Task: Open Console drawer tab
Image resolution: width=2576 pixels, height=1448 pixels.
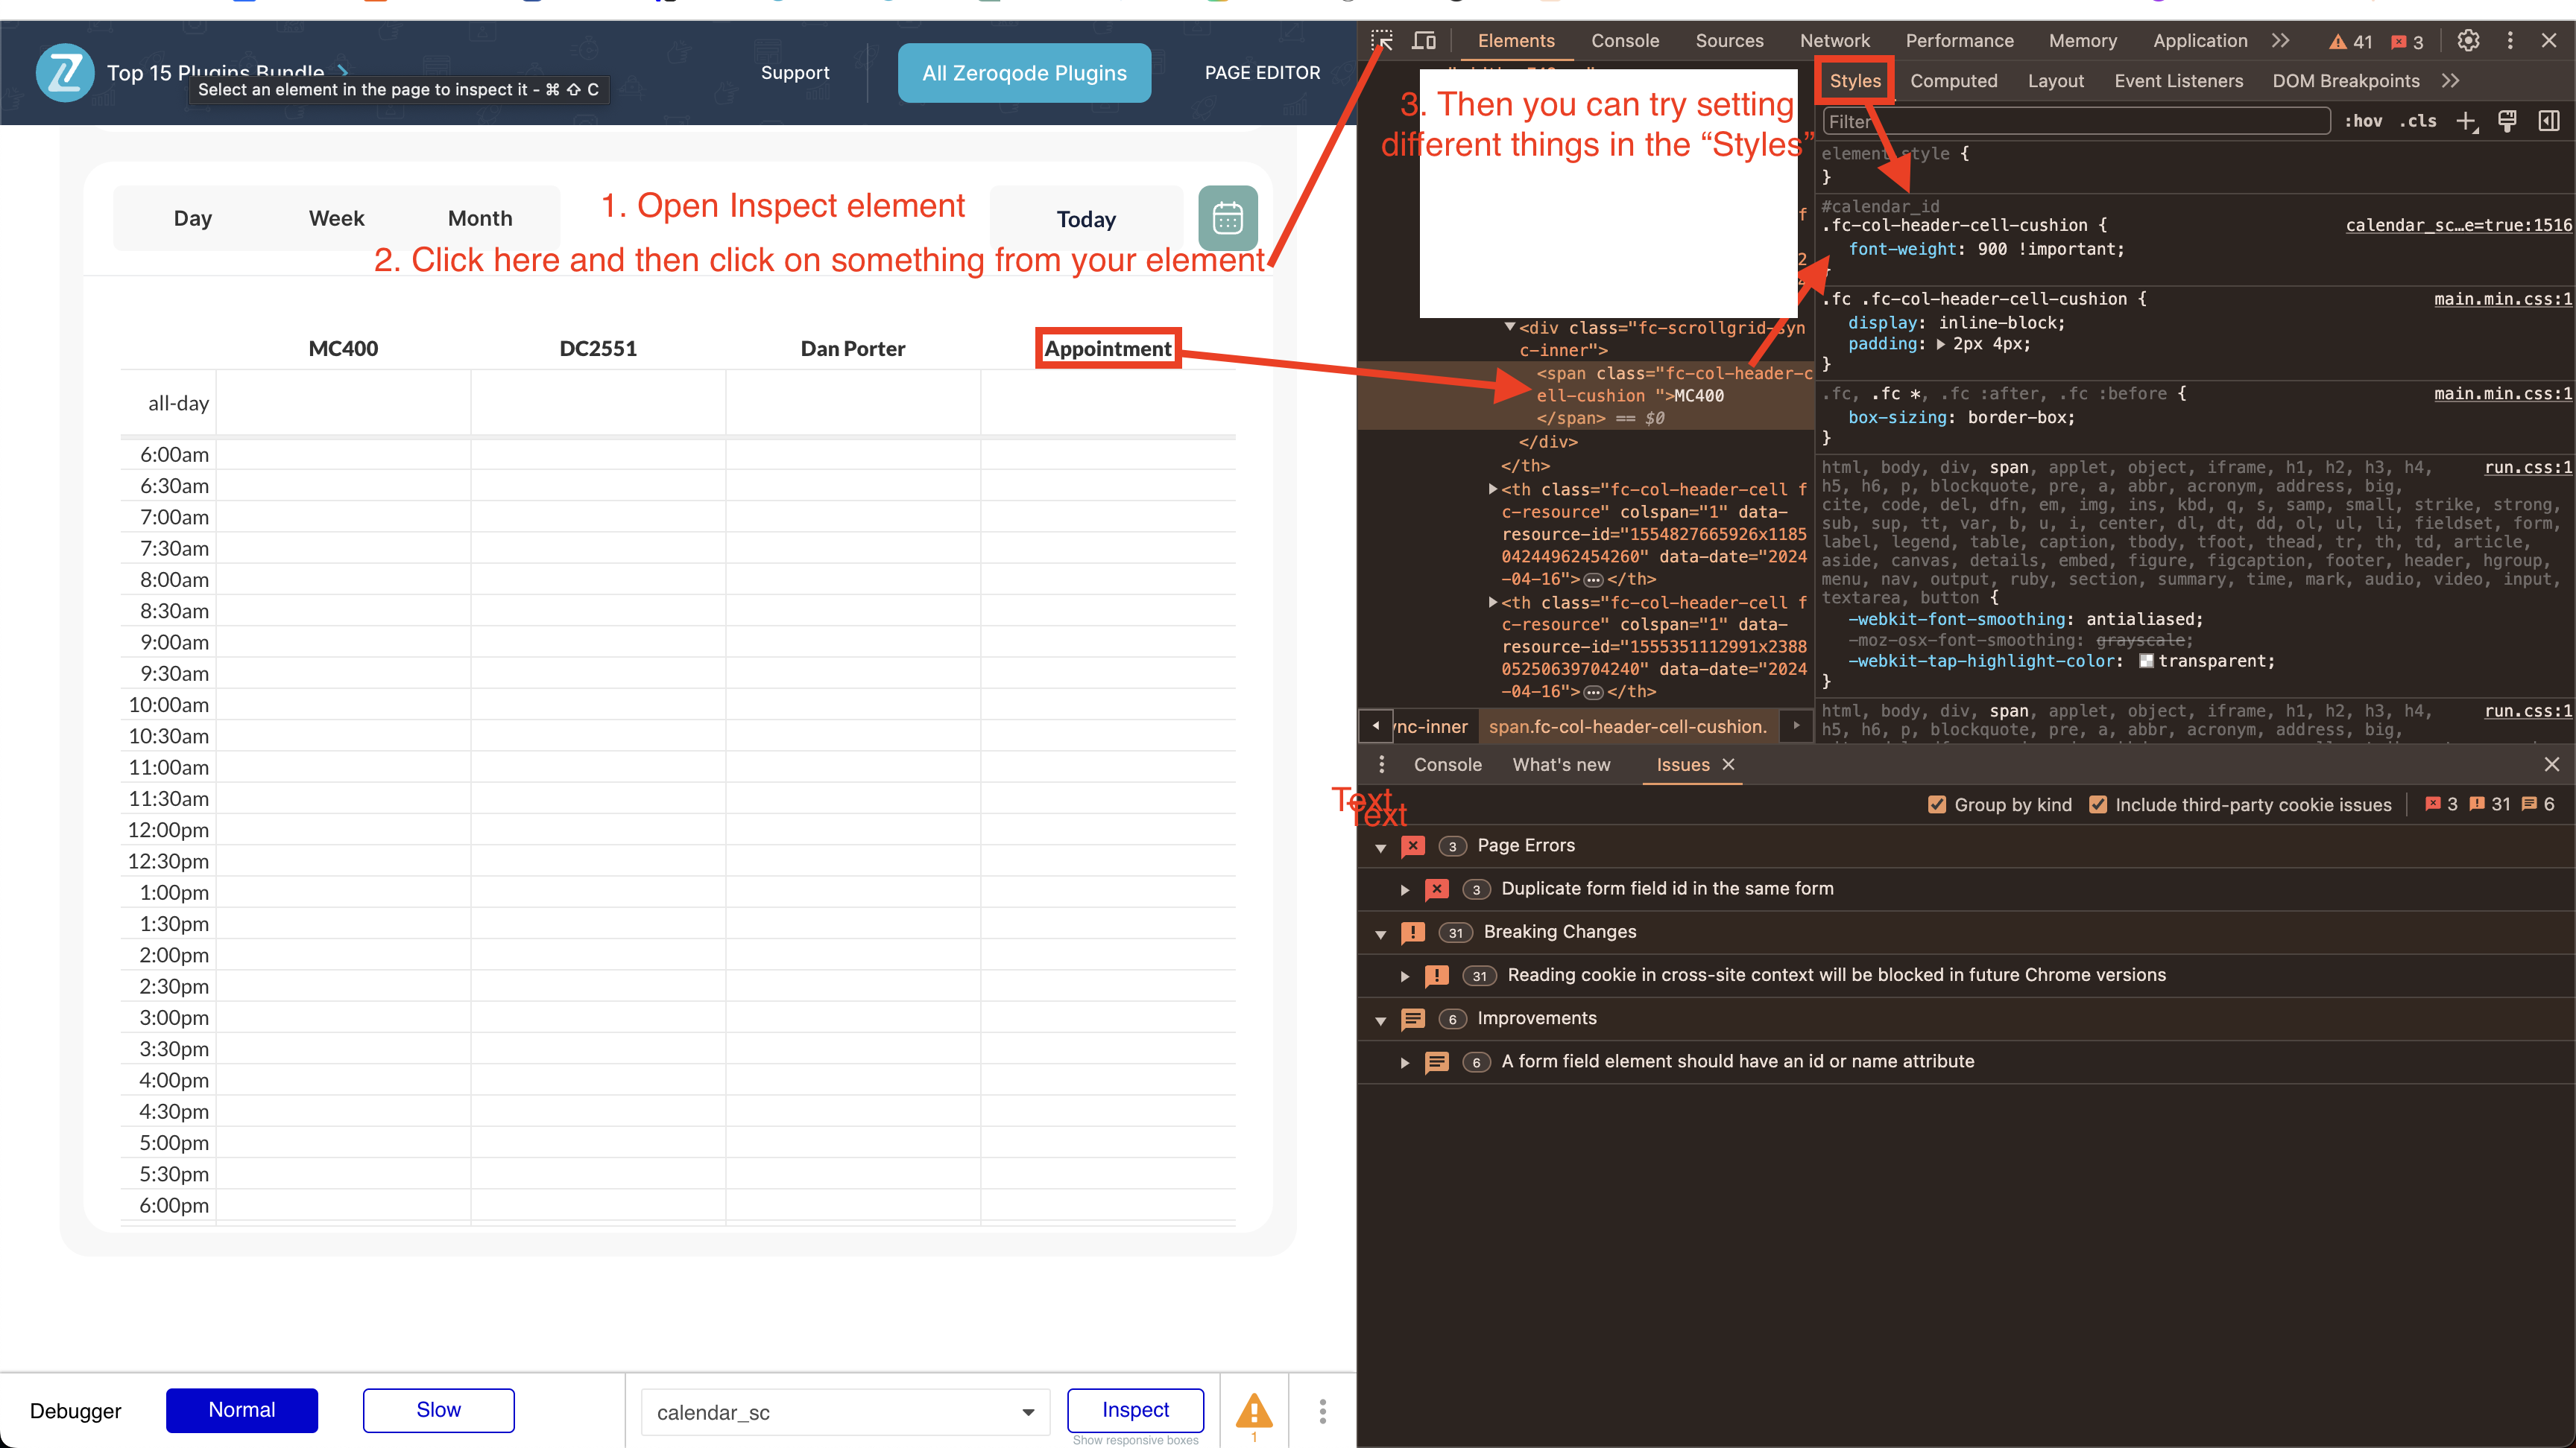Action: click(x=1447, y=764)
